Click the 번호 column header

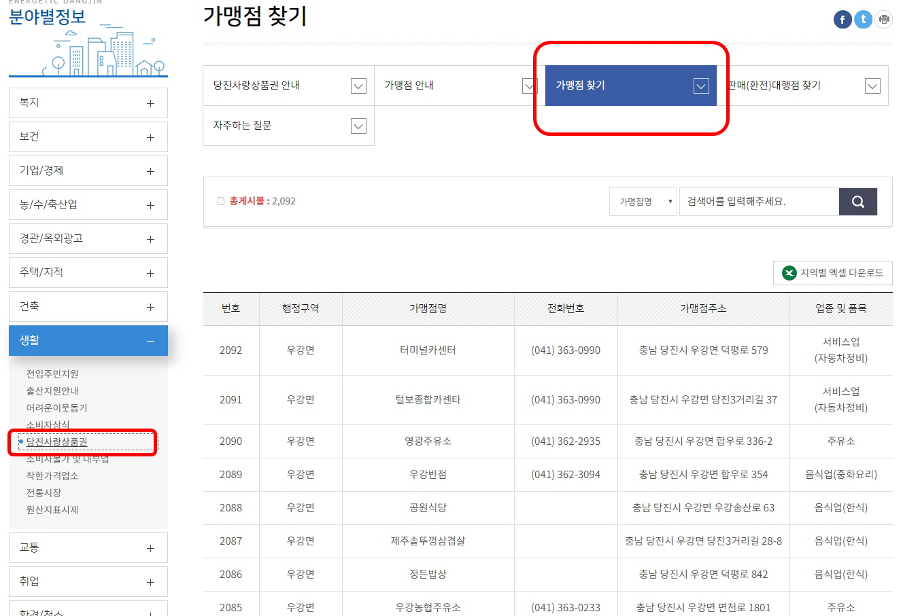click(231, 309)
